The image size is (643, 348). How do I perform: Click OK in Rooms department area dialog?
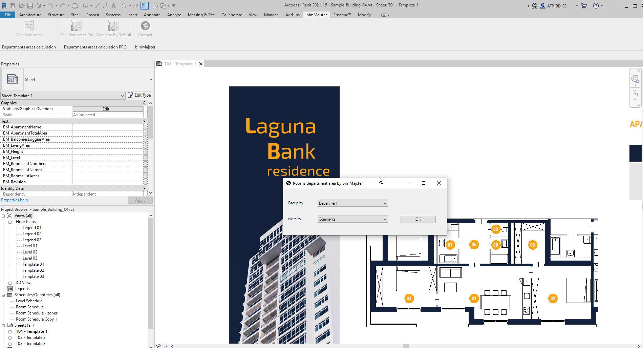click(x=418, y=219)
